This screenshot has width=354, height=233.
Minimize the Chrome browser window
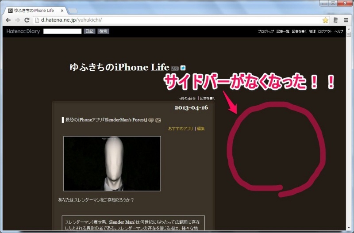point(324,3)
